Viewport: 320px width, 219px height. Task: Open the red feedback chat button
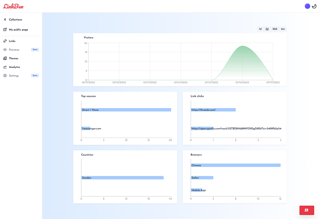pos(306,210)
